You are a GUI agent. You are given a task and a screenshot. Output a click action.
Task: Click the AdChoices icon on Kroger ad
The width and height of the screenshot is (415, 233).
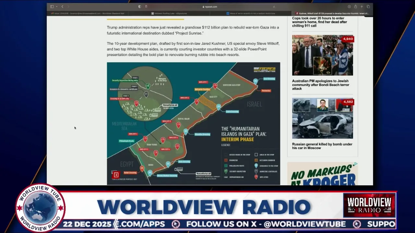(356, 164)
